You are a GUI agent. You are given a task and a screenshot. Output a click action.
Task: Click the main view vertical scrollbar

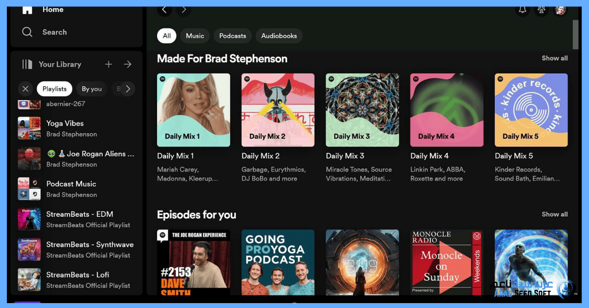click(x=576, y=34)
